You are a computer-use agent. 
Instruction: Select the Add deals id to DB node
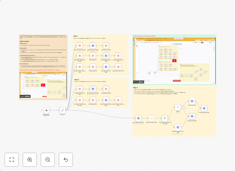105,45
